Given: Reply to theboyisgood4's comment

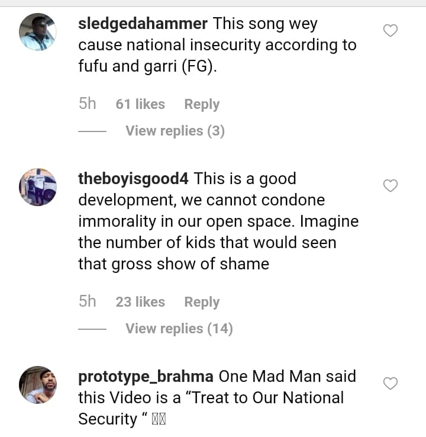Looking at the screenshot, I should [202, 302].
